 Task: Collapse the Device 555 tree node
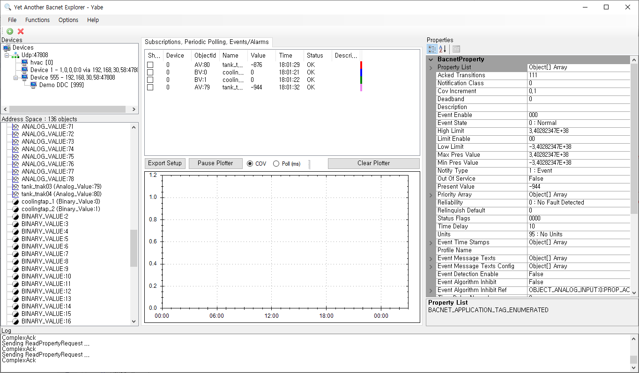pyautogui.click(x=16, y=77)
